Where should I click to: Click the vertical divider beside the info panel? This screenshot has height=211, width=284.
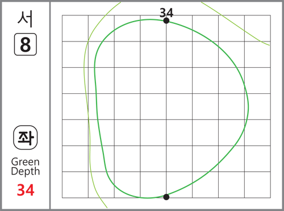click(50, 105)
